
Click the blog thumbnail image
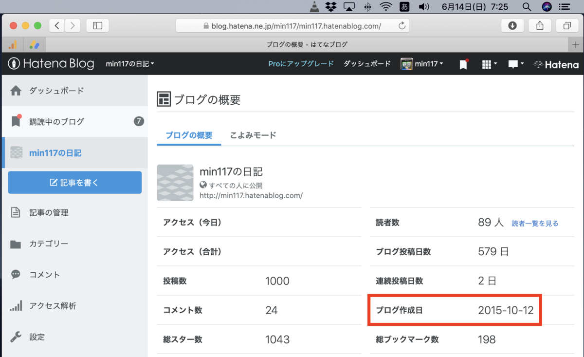tap(175, 183)
